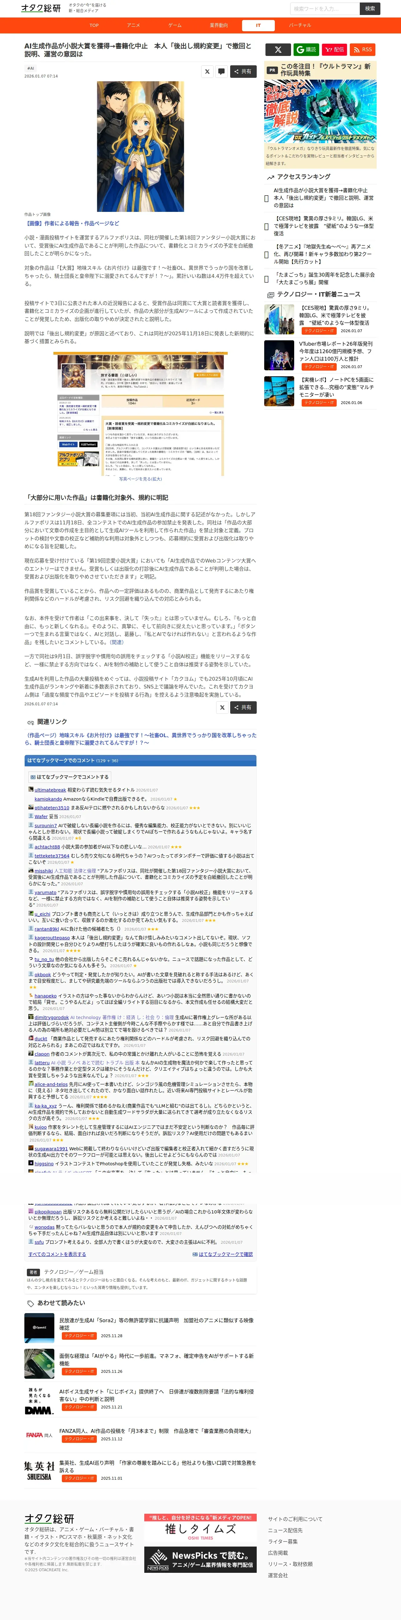
Task: Share on X below the article body
Action: 222,707
